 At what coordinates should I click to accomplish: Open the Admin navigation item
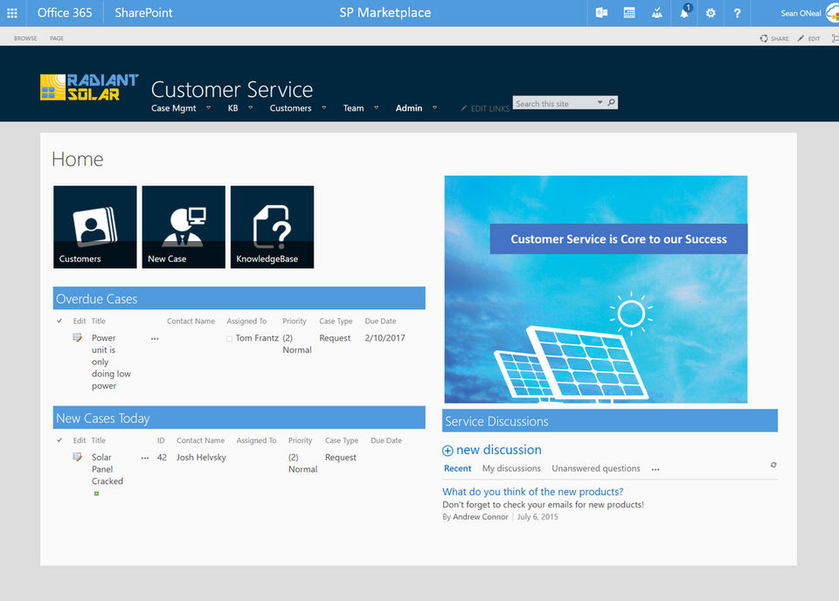[x=409, y=108]
